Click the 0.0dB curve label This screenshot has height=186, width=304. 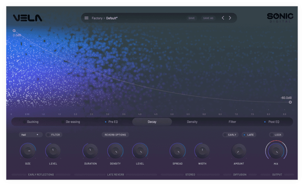click(x=17, y=35)
